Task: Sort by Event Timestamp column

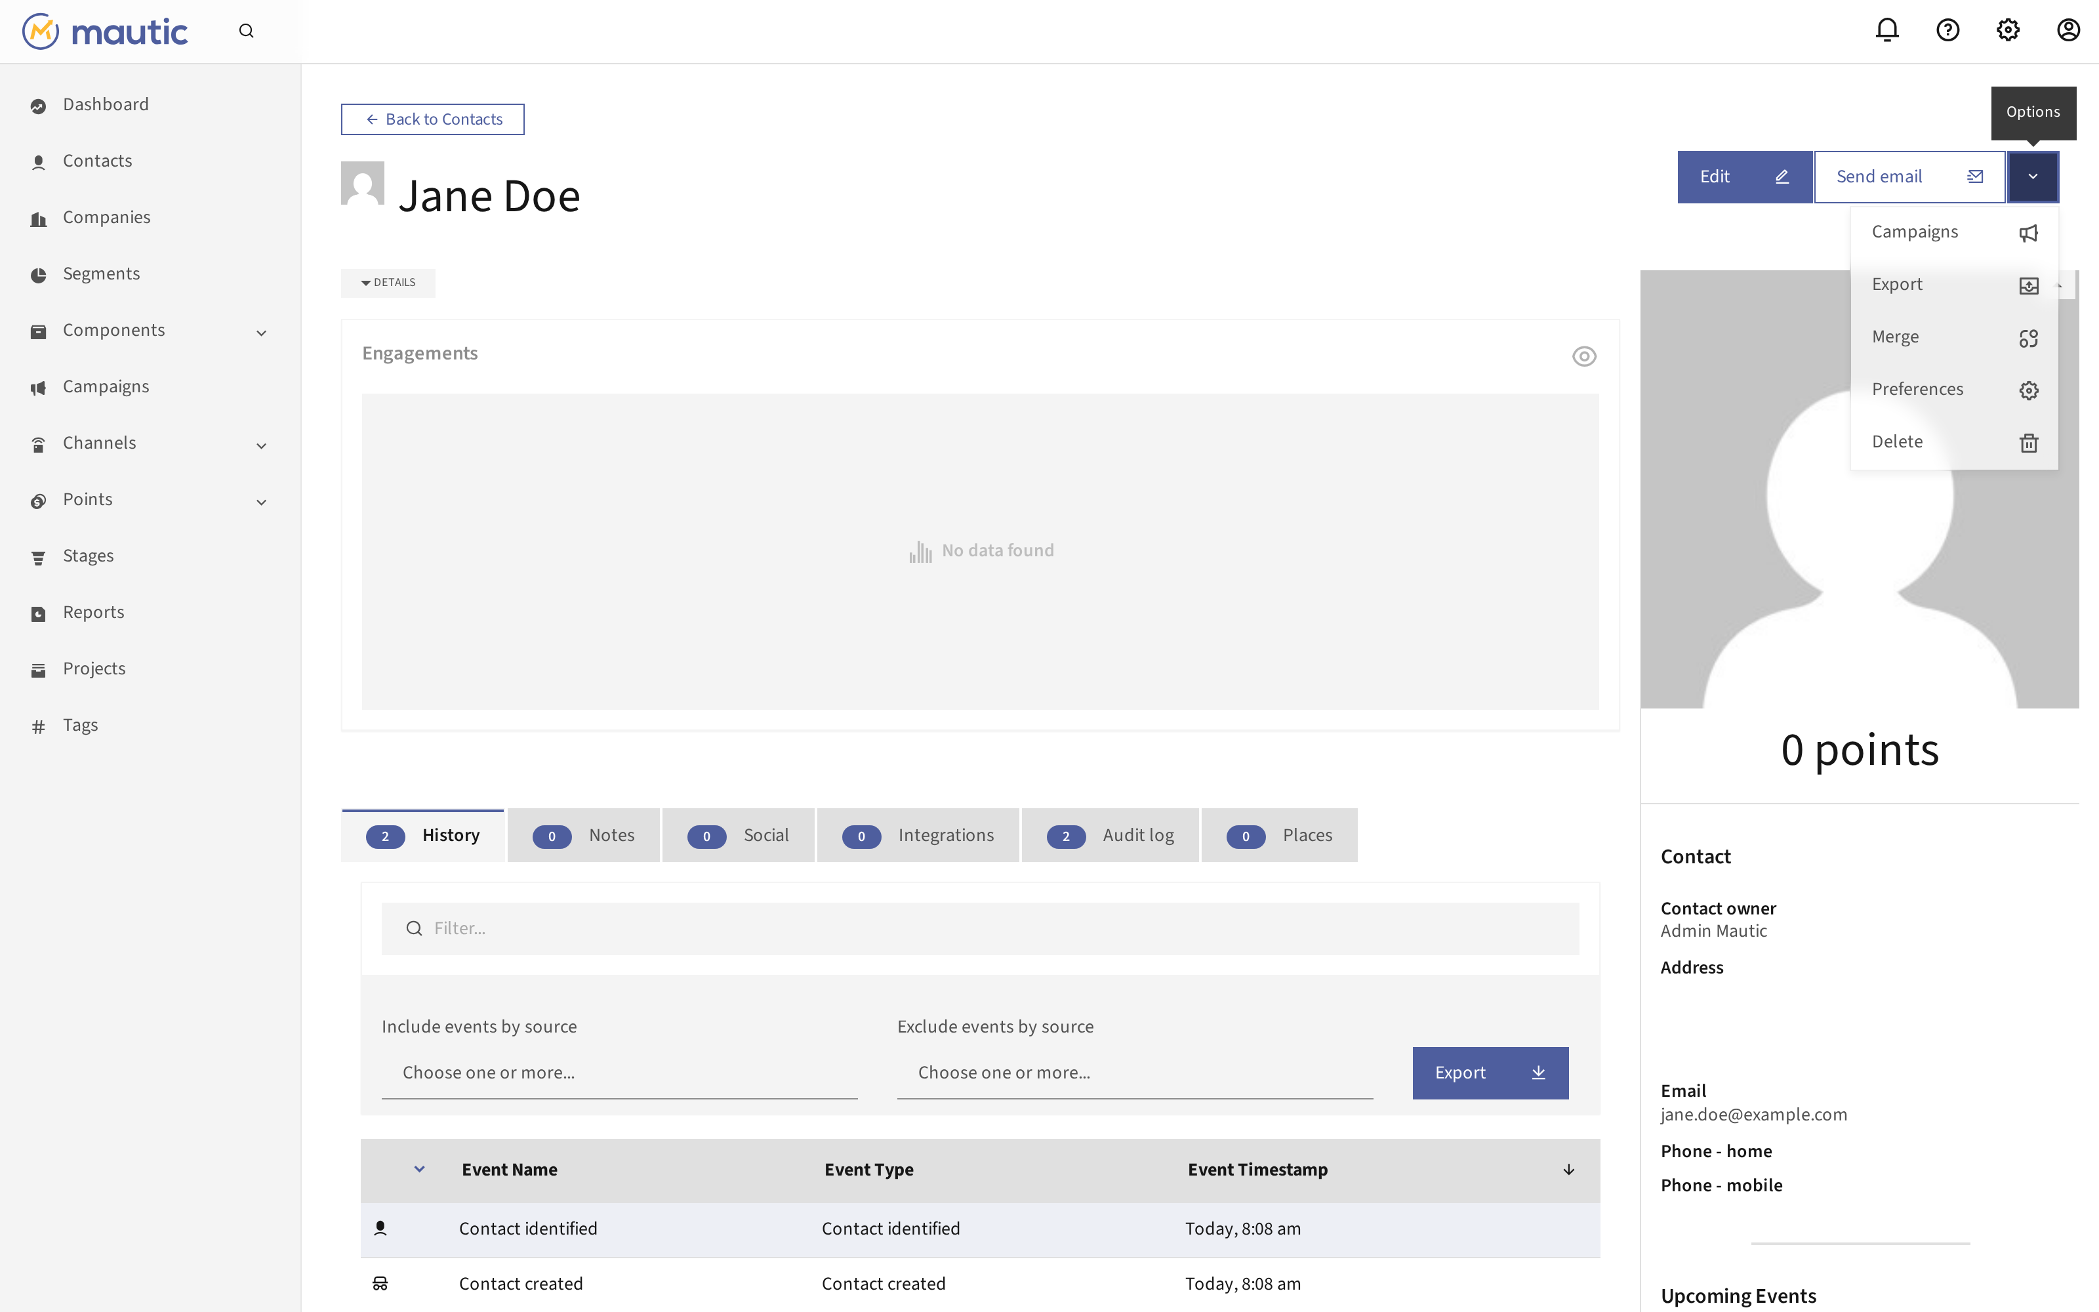Action: pyautogui.click(x=1257, y=1170)
